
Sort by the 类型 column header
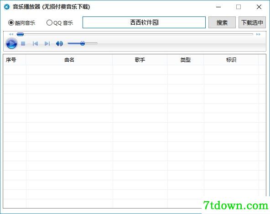tap(186, 60)
